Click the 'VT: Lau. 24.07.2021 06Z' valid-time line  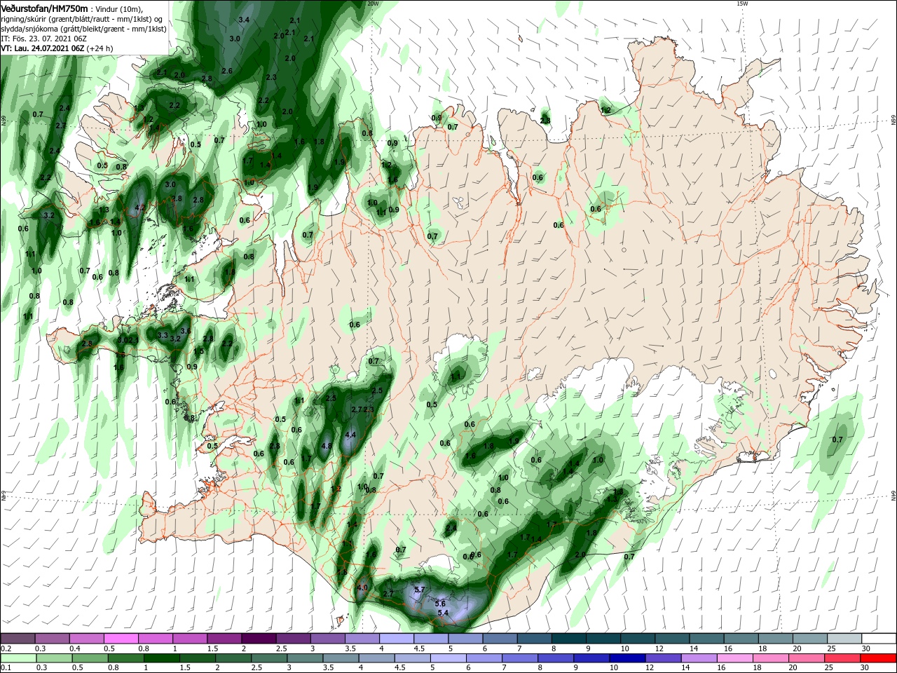(42, 48)
